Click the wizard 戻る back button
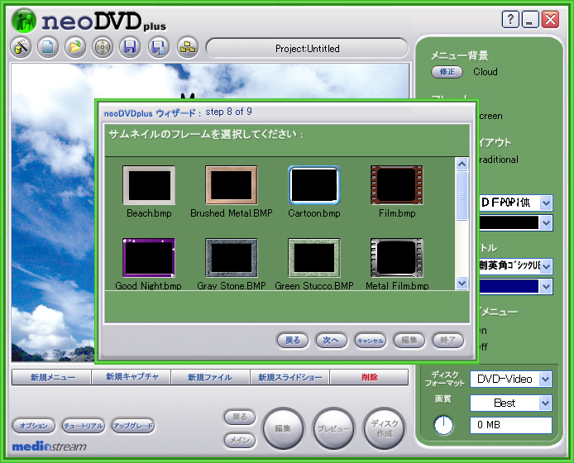The height and width of the screenshot is (463, 574). click(x=293, y=341)
